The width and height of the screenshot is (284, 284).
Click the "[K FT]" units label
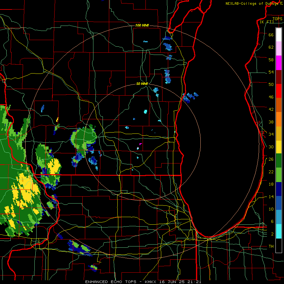click(x=267, y=22)
